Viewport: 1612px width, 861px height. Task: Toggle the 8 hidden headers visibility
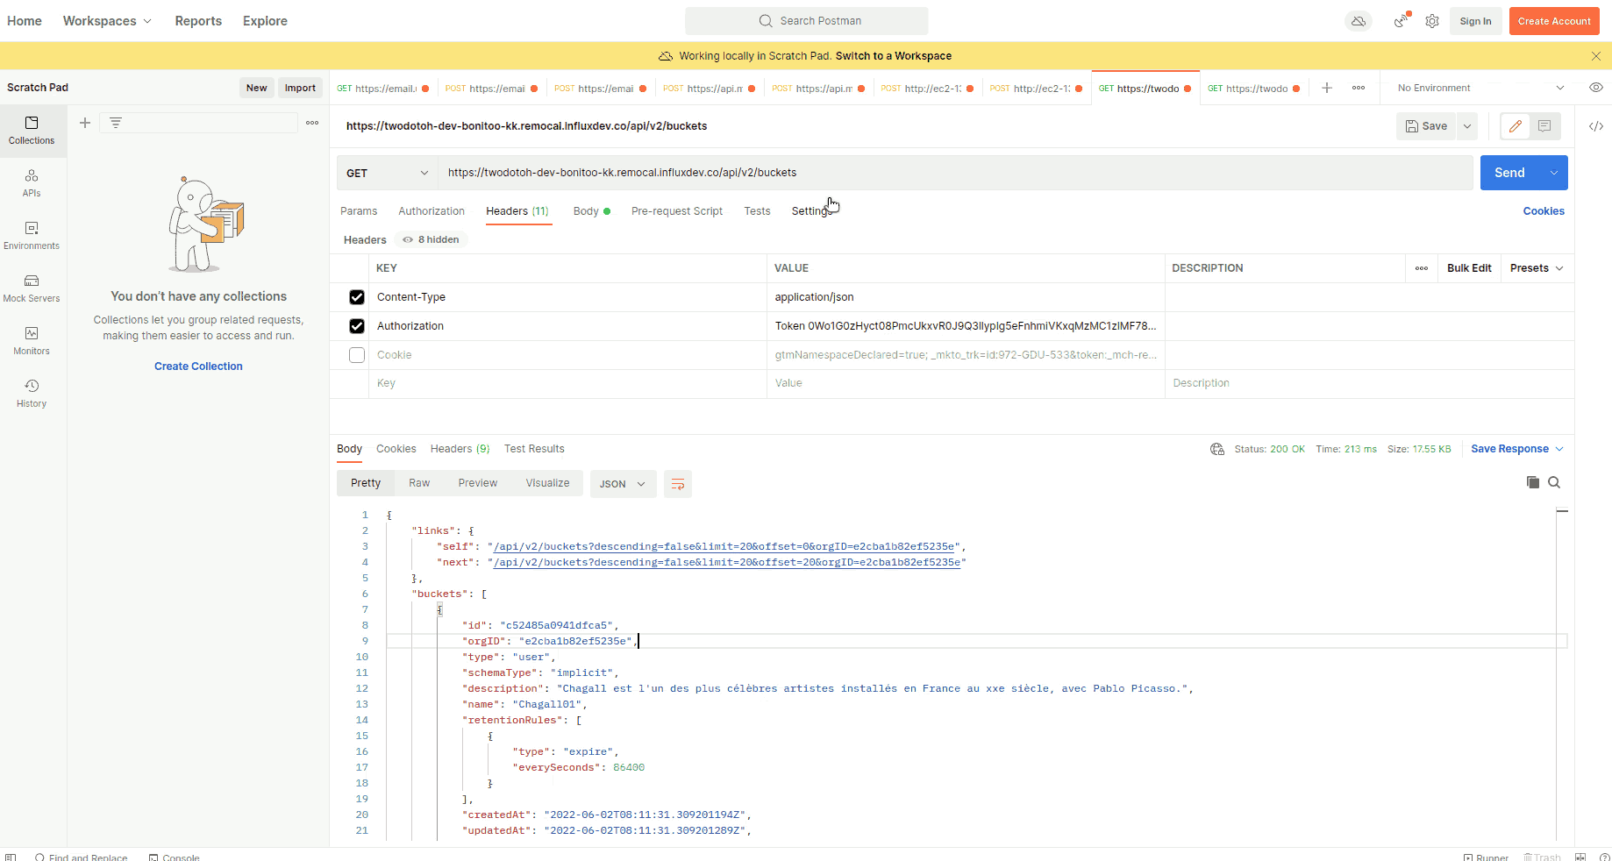coord(431,239)
